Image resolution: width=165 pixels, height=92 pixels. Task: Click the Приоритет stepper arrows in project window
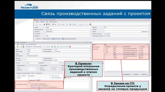(61, 63)
